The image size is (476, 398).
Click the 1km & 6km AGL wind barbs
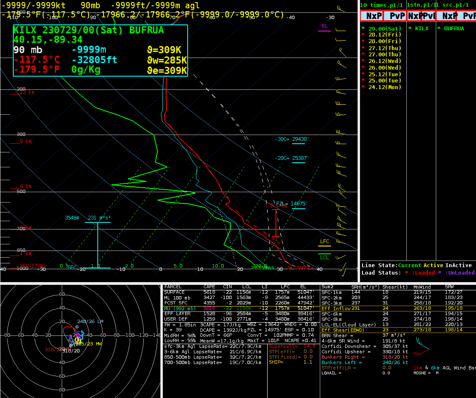click(x=421, y=347)
